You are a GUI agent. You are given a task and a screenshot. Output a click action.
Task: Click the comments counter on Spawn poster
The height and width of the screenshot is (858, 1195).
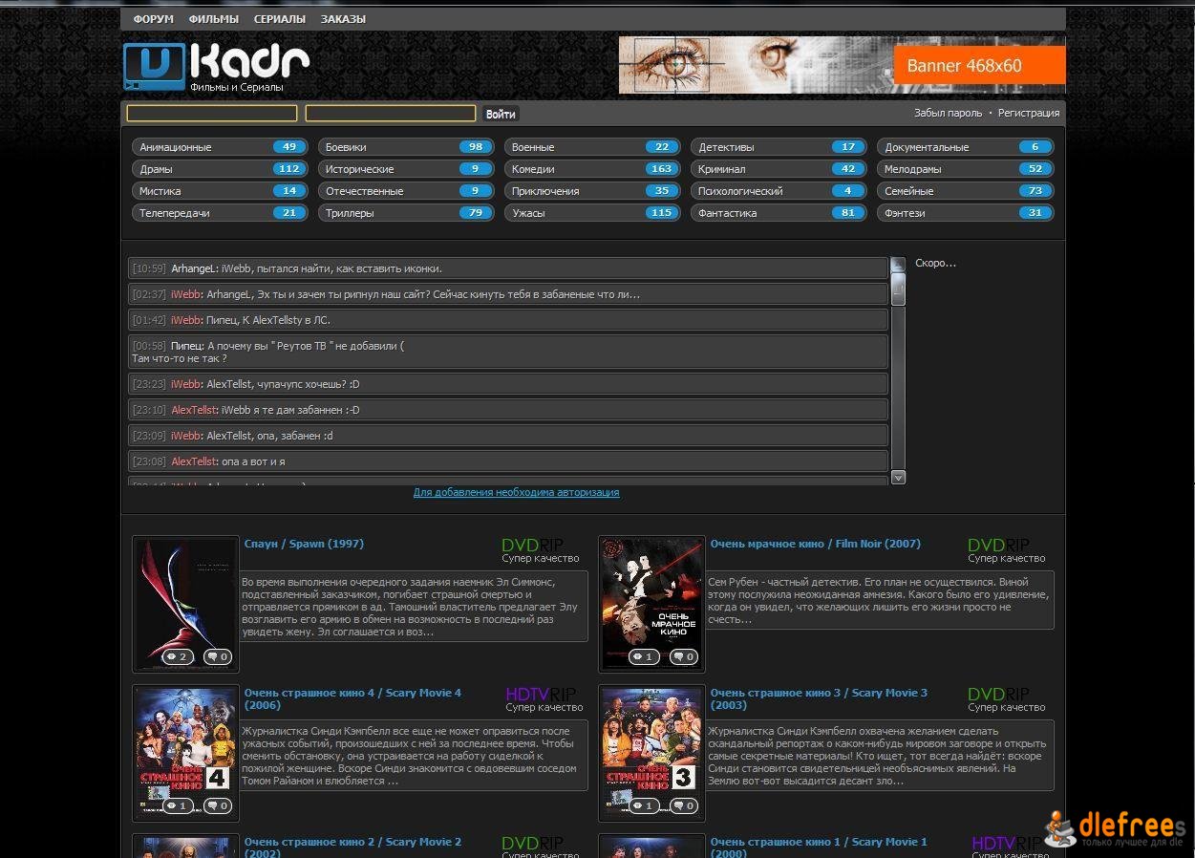[x=217, y=656]
